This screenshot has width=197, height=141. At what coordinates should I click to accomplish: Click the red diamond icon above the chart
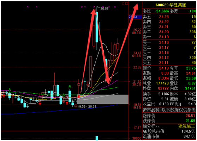pos(123,4)
